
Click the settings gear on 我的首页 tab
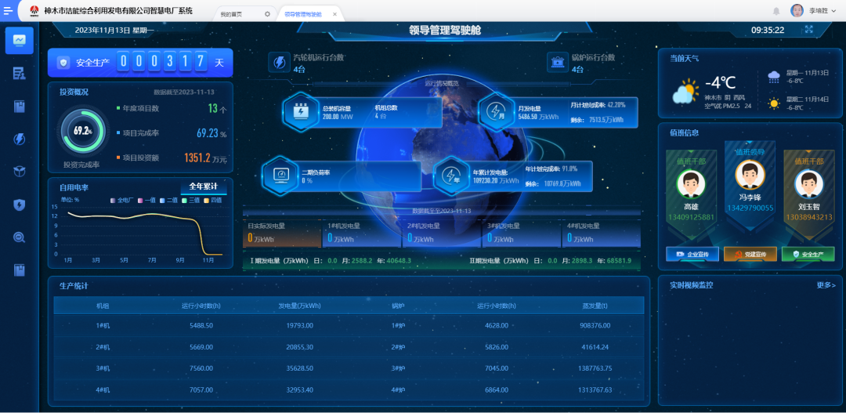click(267, 14)
